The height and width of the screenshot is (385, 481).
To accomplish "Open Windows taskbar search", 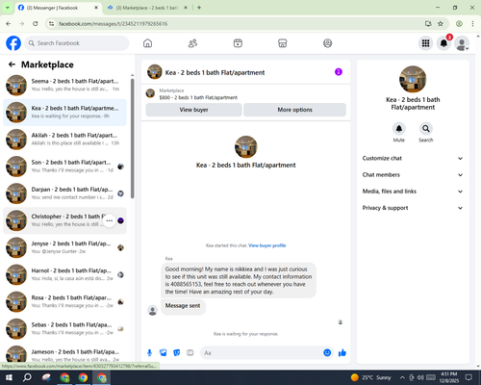I will point(27,377).
